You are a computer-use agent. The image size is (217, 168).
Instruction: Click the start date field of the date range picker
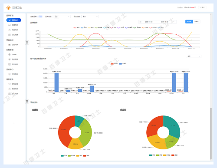pos(149,22)
